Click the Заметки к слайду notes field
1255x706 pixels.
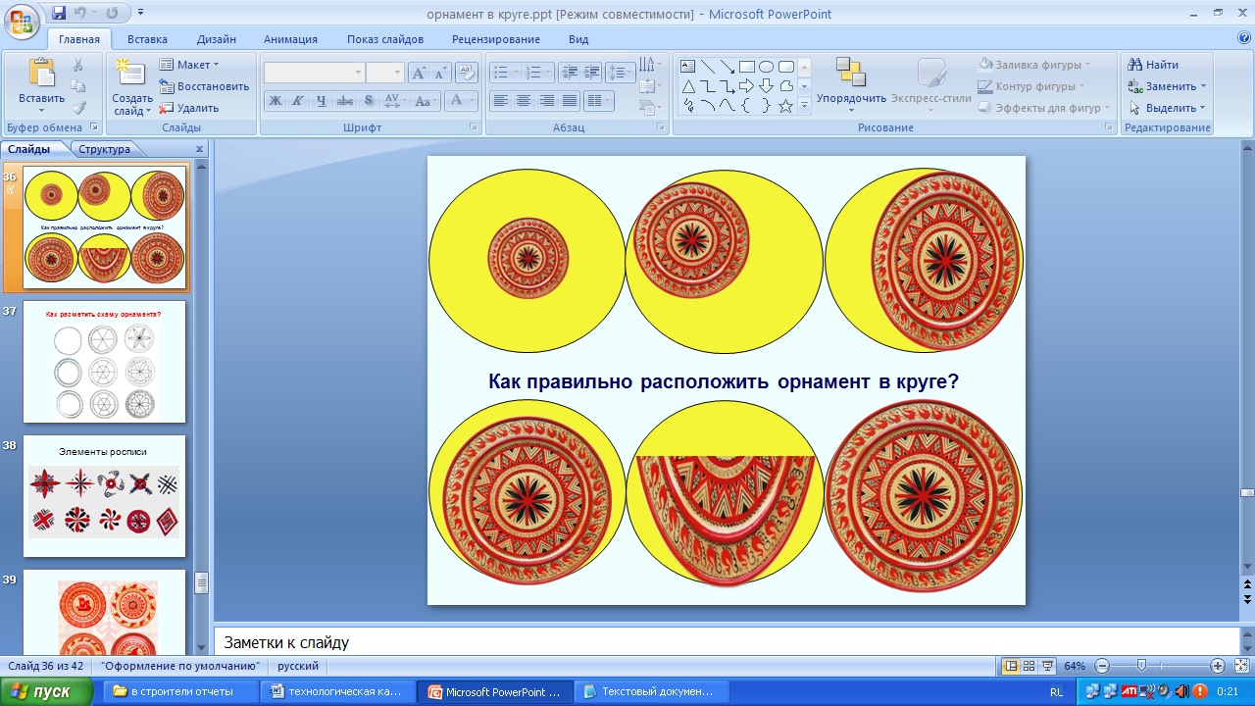tap(726, 642)
